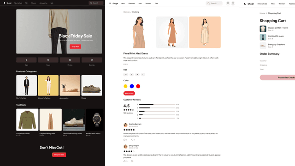295x166 pixels.
Task: Select size L
Action: tap(143, 75)
